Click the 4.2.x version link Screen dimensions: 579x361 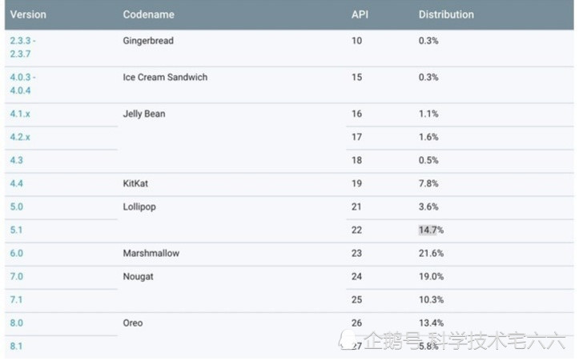pos(20,137)
